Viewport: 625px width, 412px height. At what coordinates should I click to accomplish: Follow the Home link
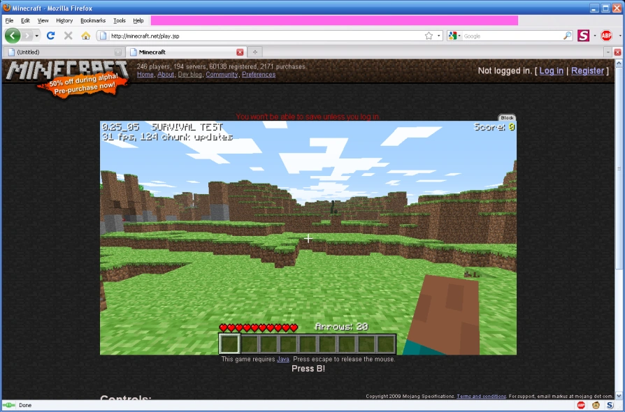(145, 75)
